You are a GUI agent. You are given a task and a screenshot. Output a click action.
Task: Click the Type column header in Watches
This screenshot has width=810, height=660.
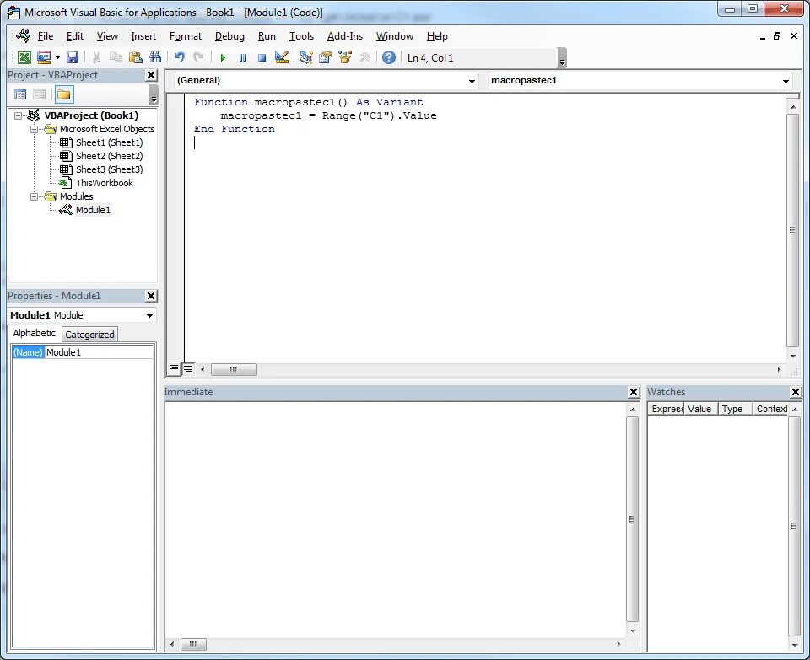click(x=735, y=409)
